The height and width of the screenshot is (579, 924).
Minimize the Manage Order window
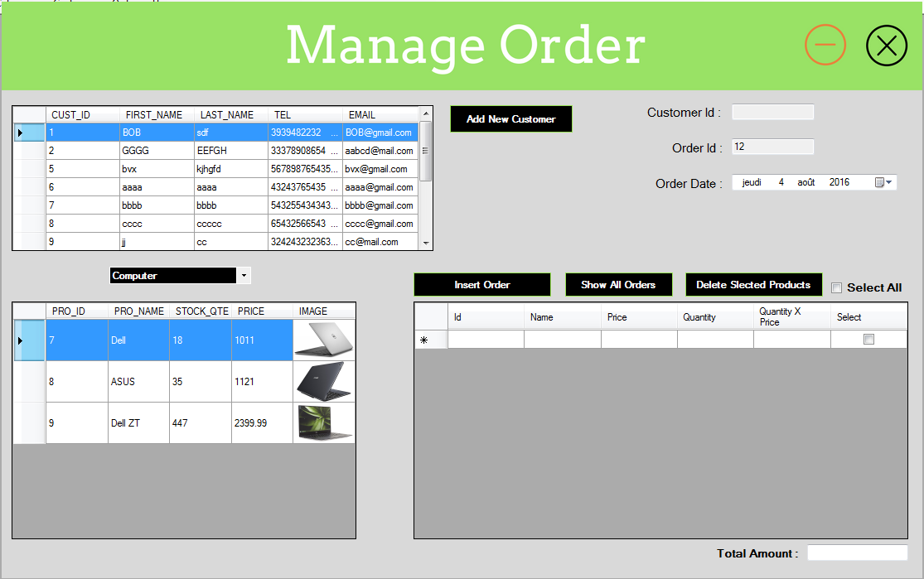[825, 45]
